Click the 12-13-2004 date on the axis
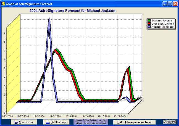 tap(88, 117)
